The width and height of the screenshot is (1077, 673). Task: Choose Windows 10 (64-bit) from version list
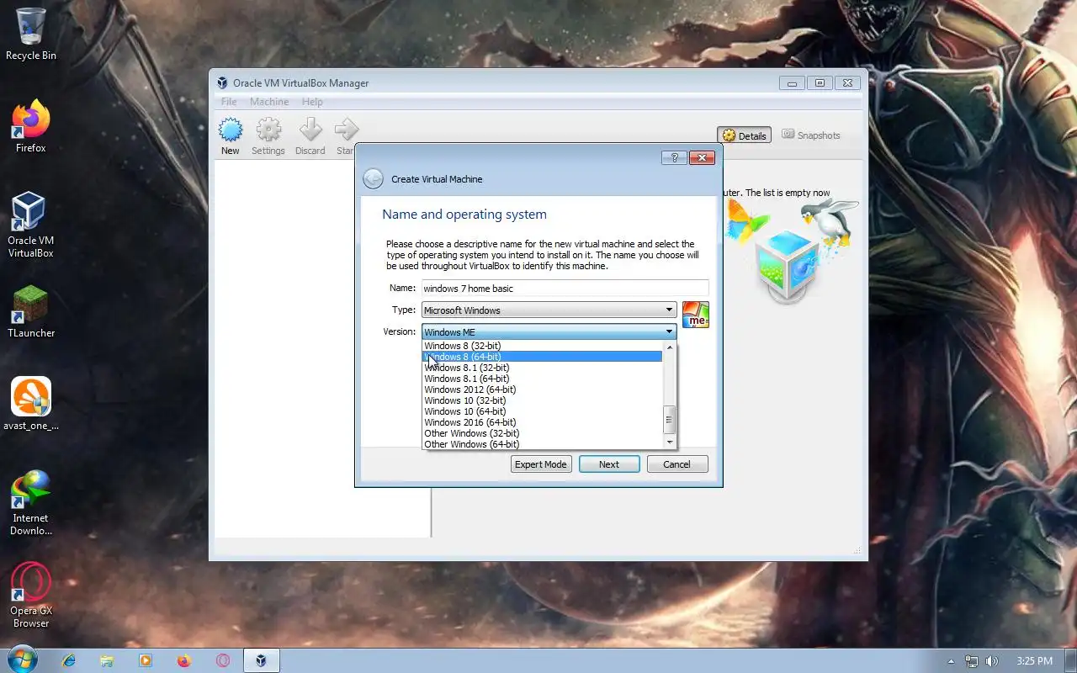543,411
